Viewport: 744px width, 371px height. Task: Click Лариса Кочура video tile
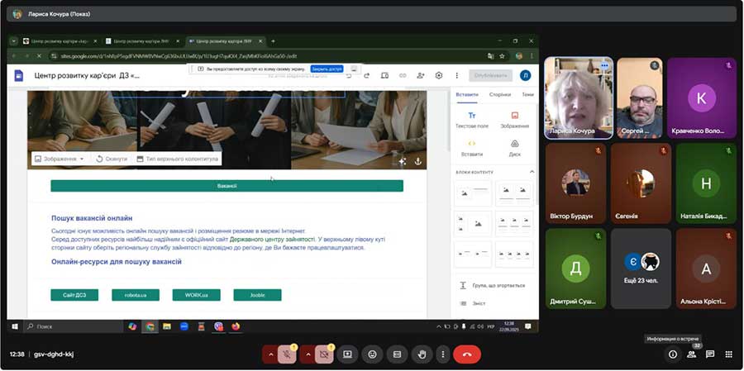tap(579, 98)
